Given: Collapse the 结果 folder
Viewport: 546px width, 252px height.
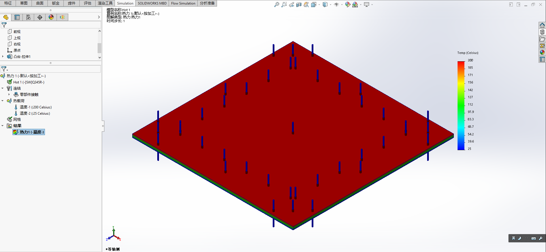Looking at the screenshot, I should tap(3, 126).
